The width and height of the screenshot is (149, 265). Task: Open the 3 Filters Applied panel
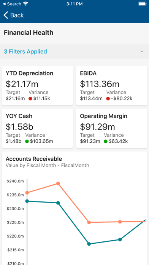(x=74, y=51)
